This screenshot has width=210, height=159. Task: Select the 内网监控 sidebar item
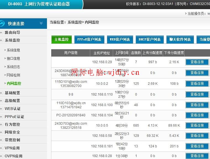point(14,83)
